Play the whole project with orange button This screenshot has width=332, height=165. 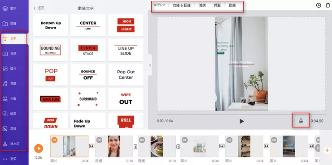point(39,148)
